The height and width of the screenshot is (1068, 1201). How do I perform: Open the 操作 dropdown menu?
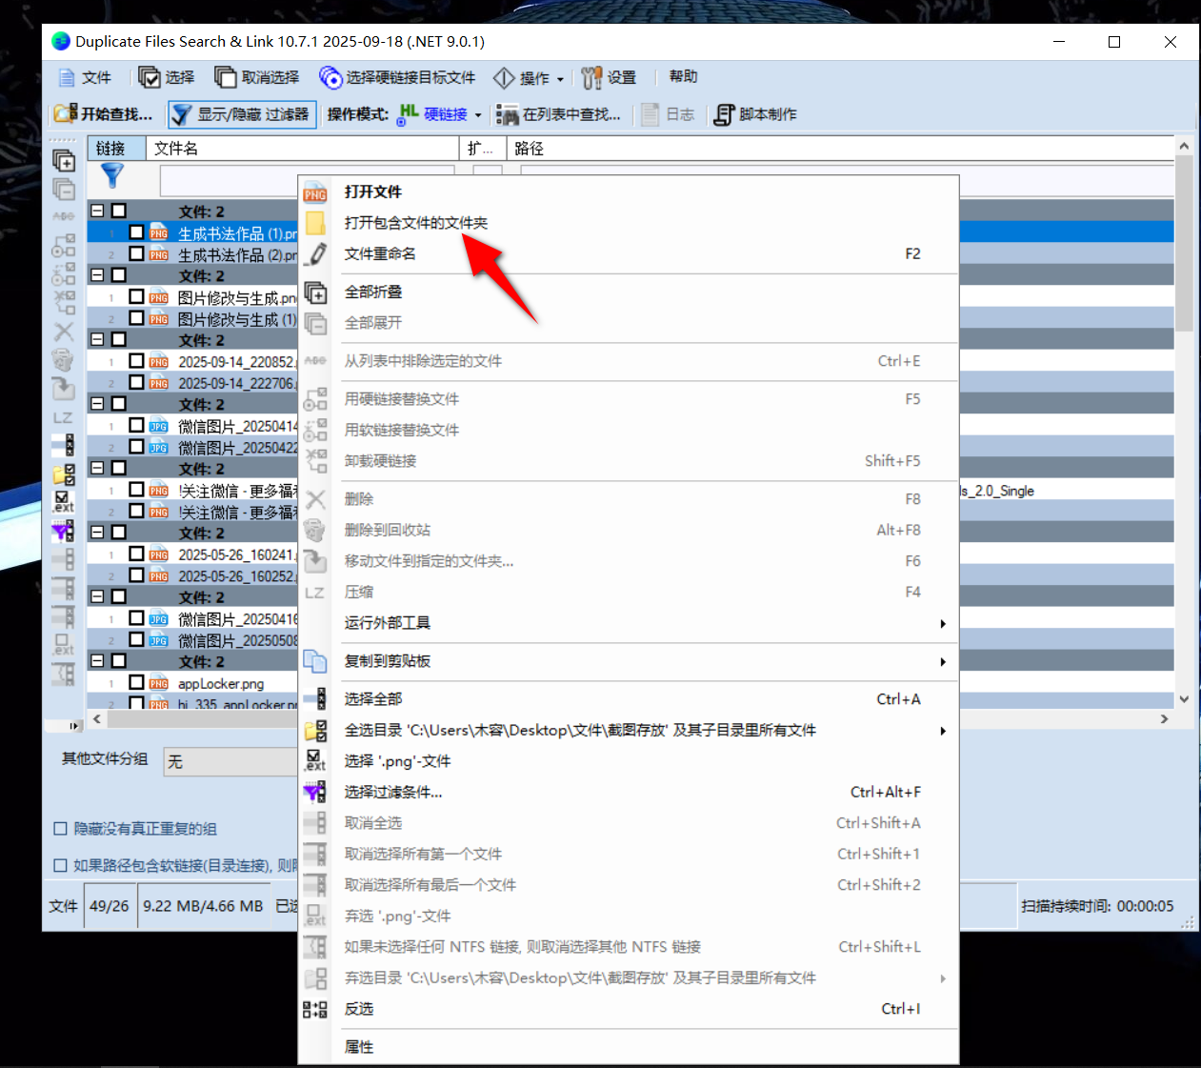(x=528, y=78)
